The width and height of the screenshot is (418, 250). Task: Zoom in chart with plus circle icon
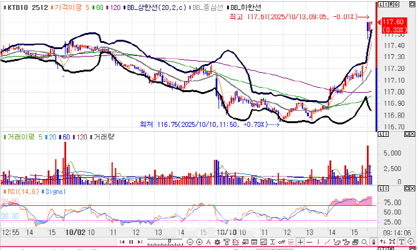click(x=199, y=241)
